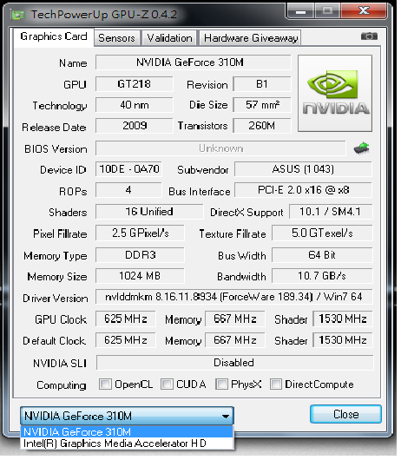Click the Die Size 57 mm² value
The image size is (401, 460).
point(262,105)
